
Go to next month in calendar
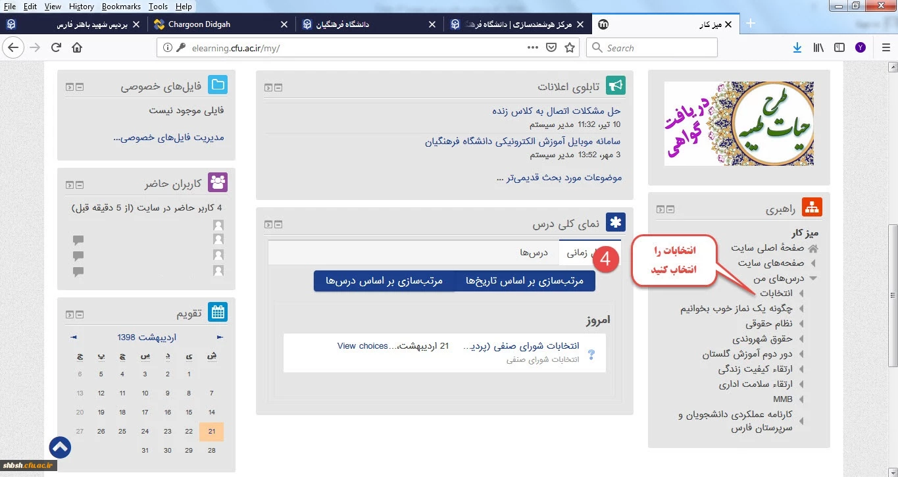tap(74, 338)
